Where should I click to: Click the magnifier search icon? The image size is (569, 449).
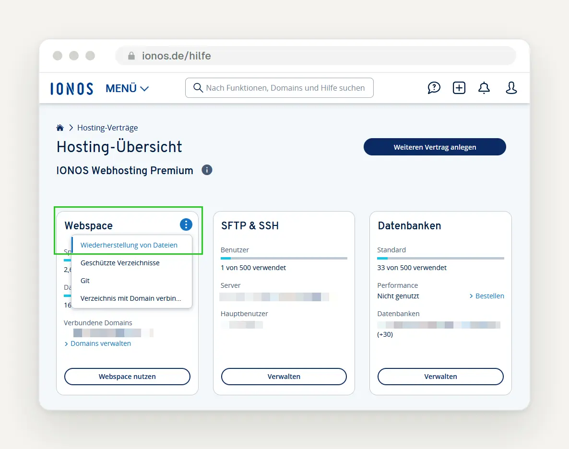(198, 88)
